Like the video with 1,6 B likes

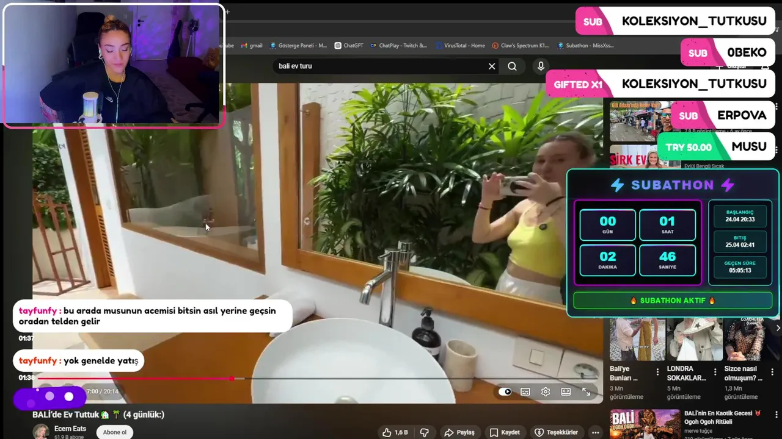(x=395, y=432)
